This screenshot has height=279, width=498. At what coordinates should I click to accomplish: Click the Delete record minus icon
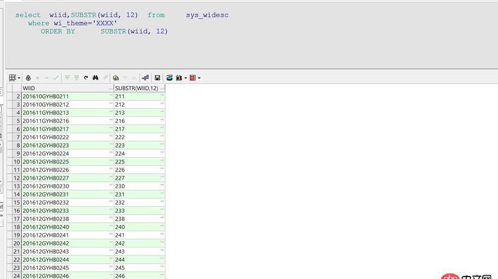coord(47,78)
